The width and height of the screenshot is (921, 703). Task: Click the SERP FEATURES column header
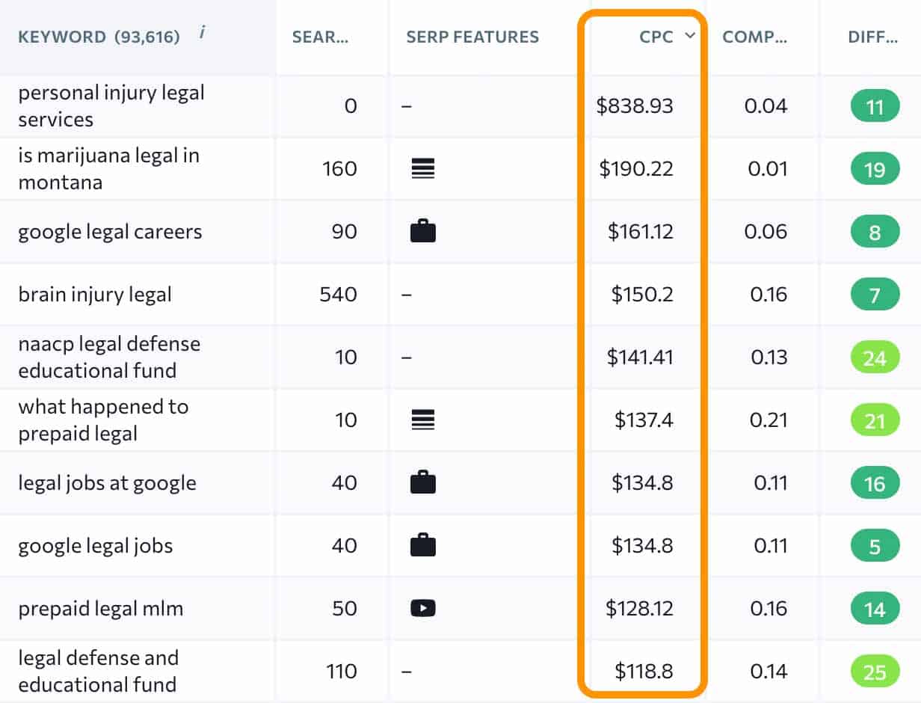472,37
